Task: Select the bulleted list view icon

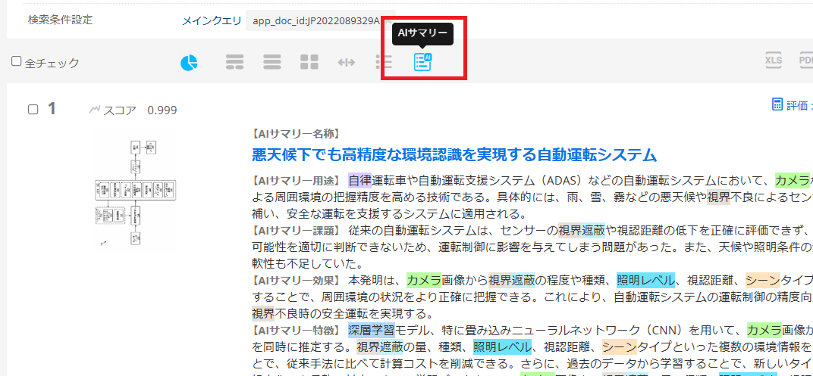Action: tap(384, 62)
